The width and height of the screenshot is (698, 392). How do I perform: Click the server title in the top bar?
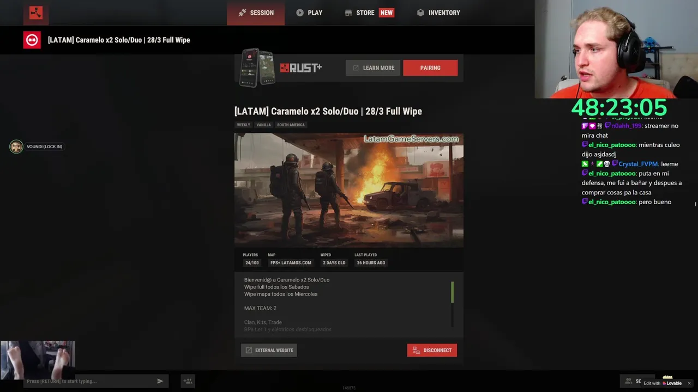119,40
